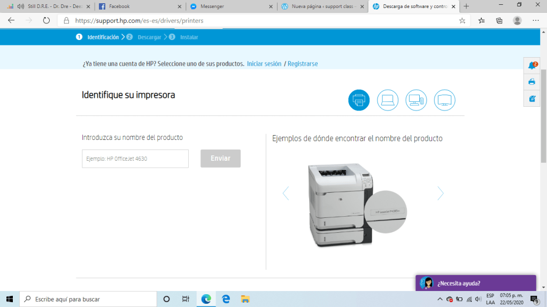Focus the product name input field
Screen dimensions: 547x307
pos(135,159)
